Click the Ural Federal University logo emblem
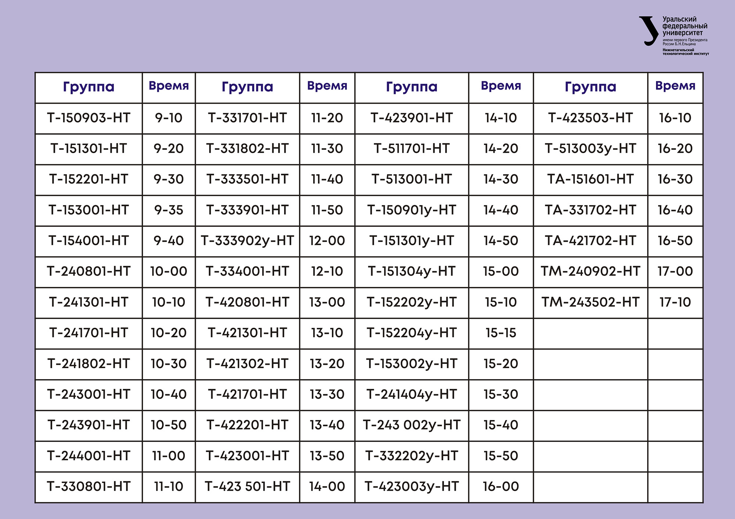This screenshot has width=735, height=519. pyautogui.click(x=649, y=31)
